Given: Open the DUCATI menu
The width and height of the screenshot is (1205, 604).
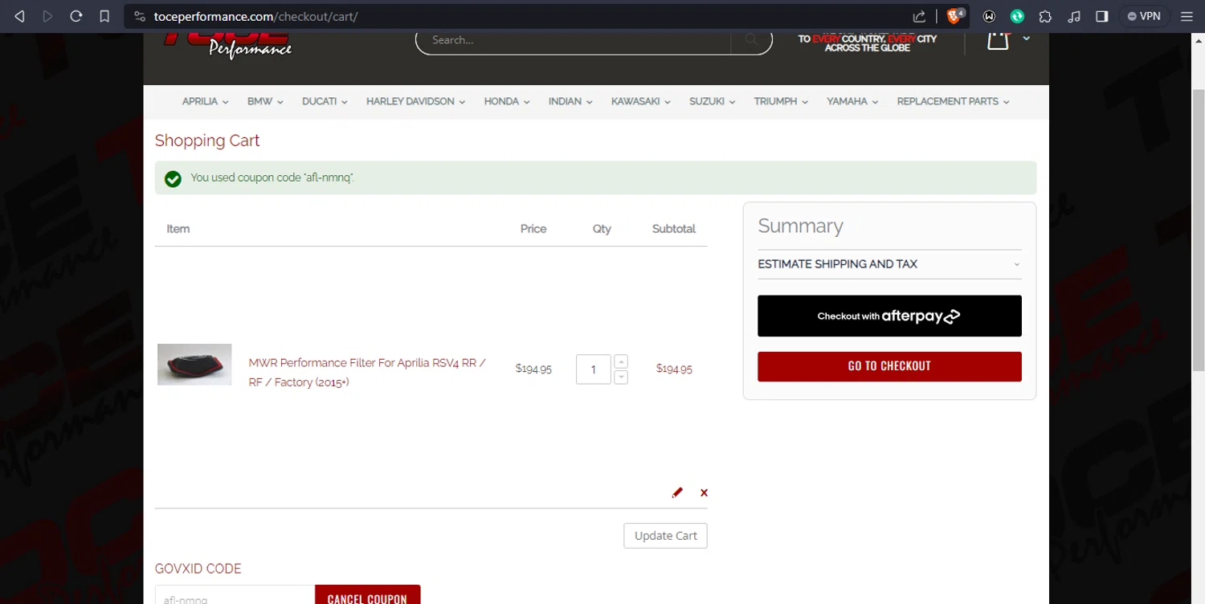Looking at the screenshot, I should [x=325, y=101].
